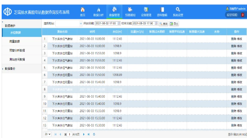Open the 资料整编 notebook icon
The image size is (247, 138).
[162, 10]
